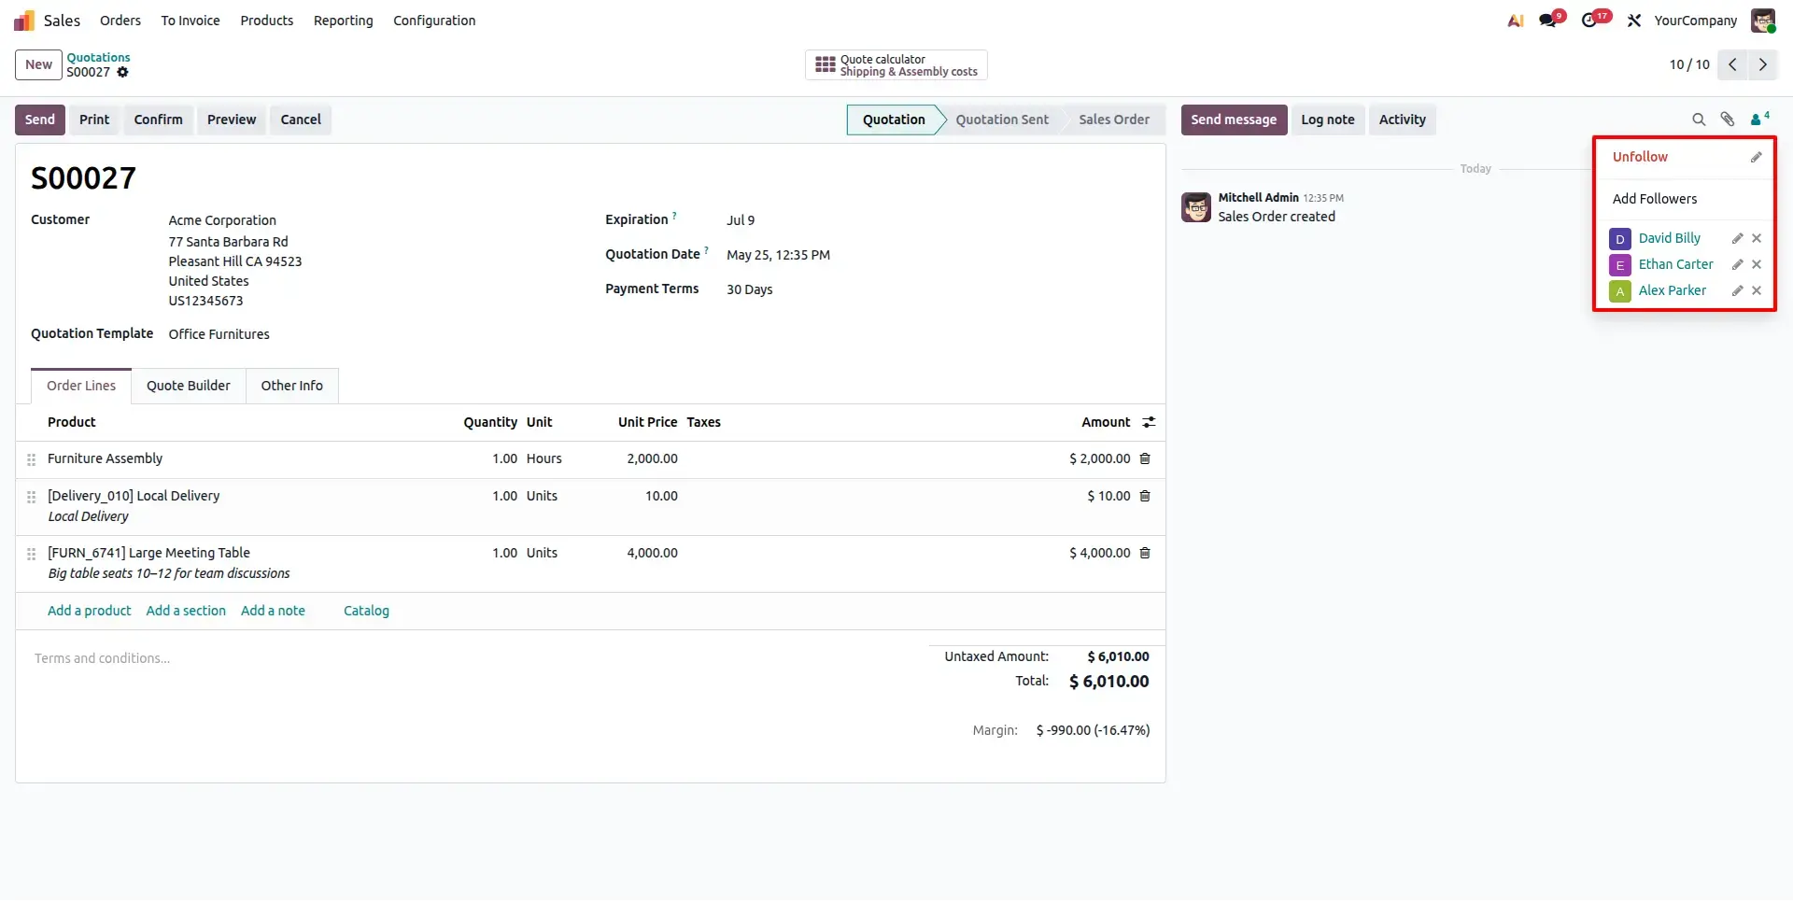Open follower David Billy's profile link

[1669, 238]
